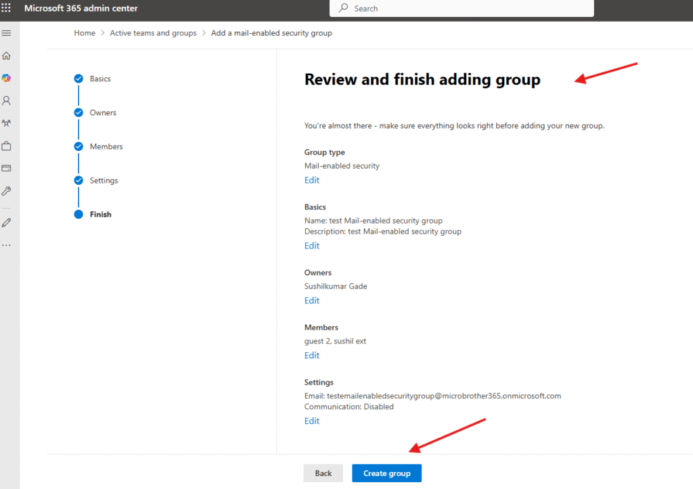This screenshot has height=489, width=693.
Task: Open Users via sidebar person icon
Action: (x=7, y=101)
